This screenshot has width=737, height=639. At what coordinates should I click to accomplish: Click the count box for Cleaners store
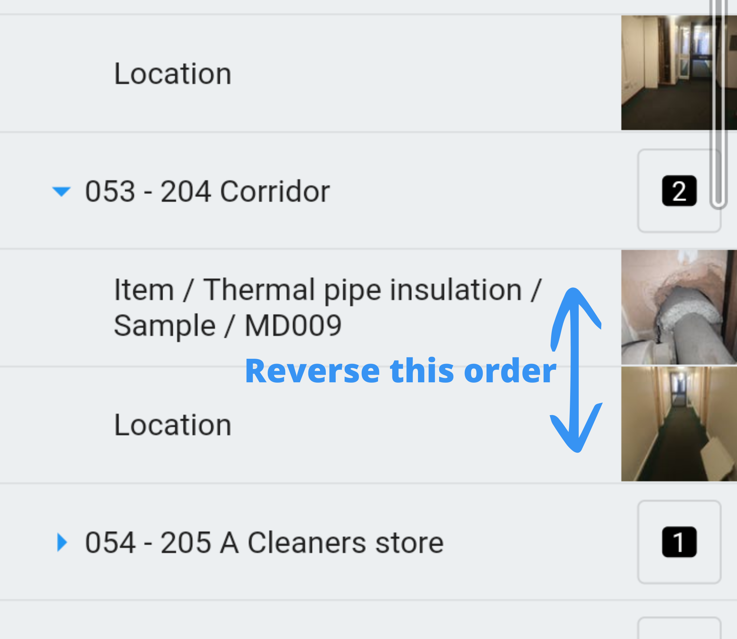679,542
